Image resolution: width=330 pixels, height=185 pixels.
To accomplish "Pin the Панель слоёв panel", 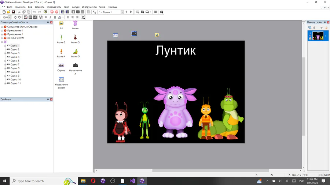I will click(x=325, y=22).
